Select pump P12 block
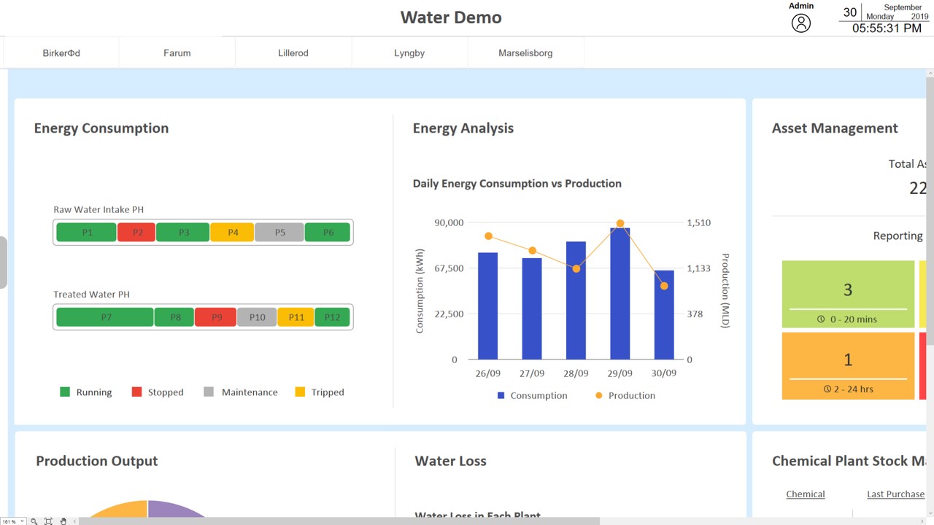The height and width of the screenshot is (525, 934). (x=332, y=317)
